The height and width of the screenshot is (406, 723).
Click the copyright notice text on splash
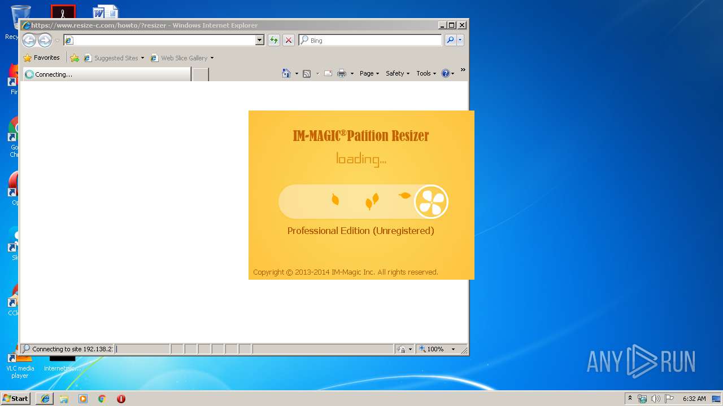[x=346, y=272]
